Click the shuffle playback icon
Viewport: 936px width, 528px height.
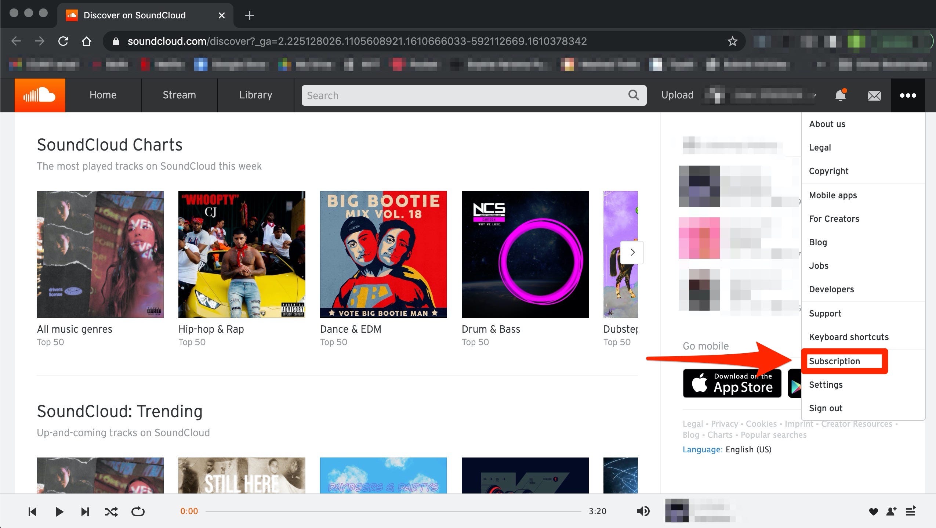[x=110, y=511]
